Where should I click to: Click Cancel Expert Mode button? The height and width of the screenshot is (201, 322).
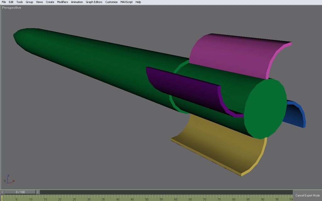(x=308, y=195)
